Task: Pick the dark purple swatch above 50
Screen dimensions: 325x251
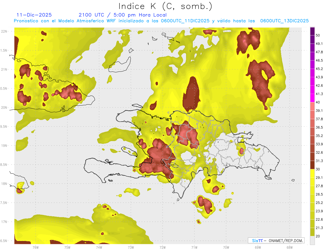Action: click(x=313, y=31)
